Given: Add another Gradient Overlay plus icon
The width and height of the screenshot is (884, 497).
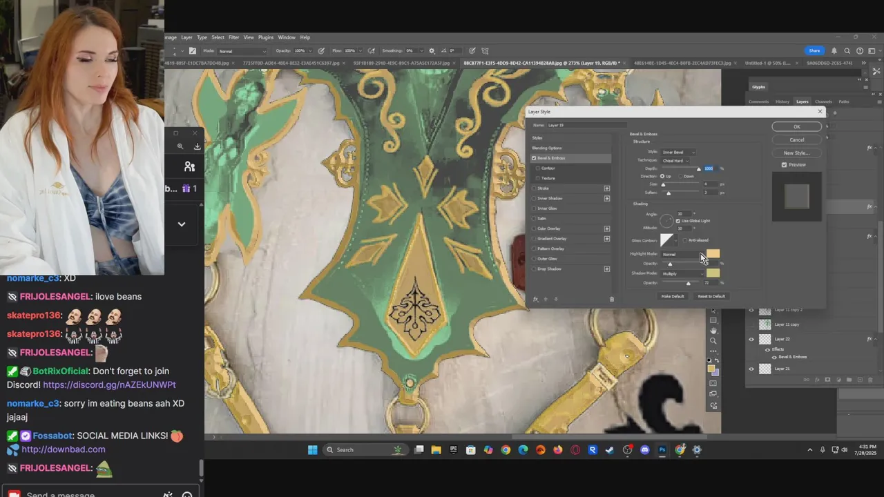Looking at the screenshot, I should pos(606,238).
